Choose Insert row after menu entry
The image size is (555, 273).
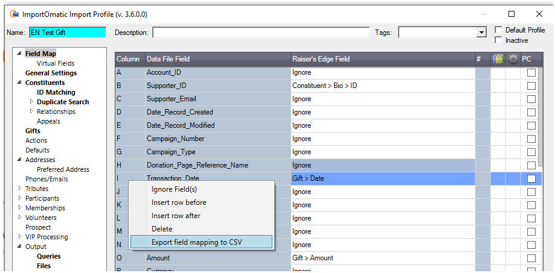click(x=201, y=216)
